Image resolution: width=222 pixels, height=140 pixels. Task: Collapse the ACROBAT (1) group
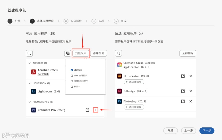coord(30,63)
